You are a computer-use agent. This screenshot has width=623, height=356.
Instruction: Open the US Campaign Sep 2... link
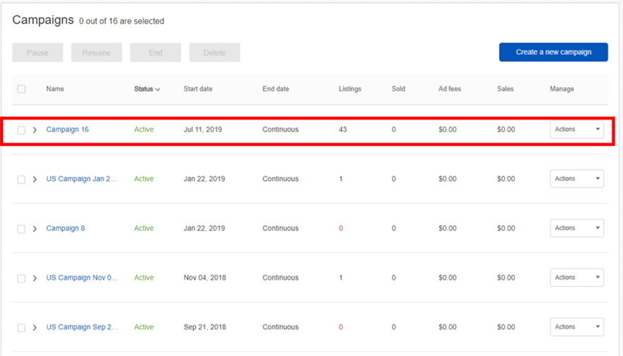(x=82, y=326)
